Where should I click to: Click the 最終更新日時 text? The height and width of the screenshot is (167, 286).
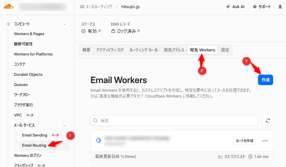pyautogui.click(x=116, y=157)
